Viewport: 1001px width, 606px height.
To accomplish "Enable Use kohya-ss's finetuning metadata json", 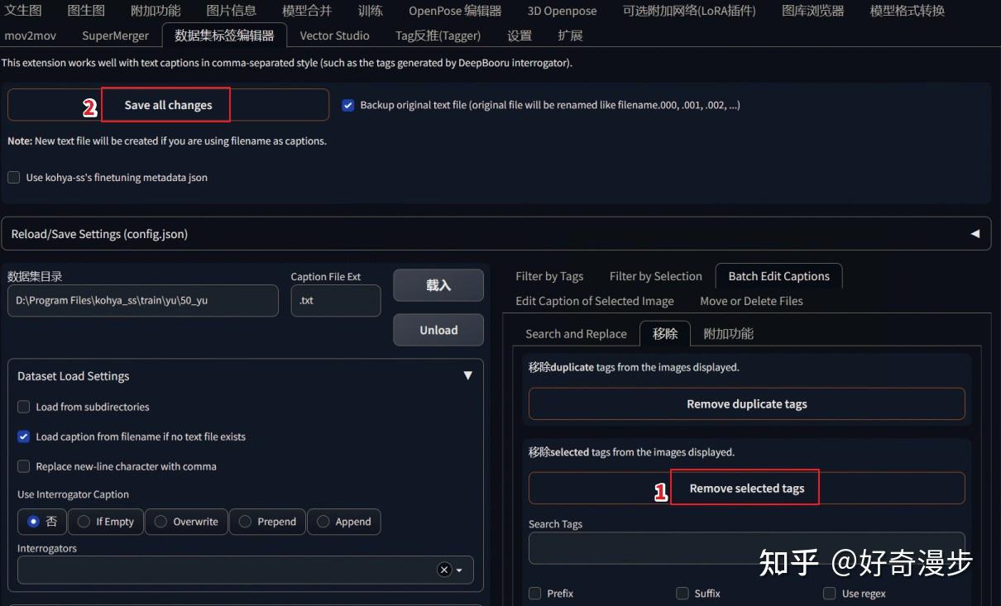I will 12,177.
